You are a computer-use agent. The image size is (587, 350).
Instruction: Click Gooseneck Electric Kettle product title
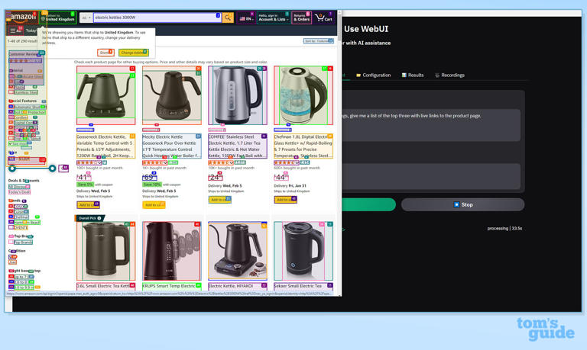point(105,146)
